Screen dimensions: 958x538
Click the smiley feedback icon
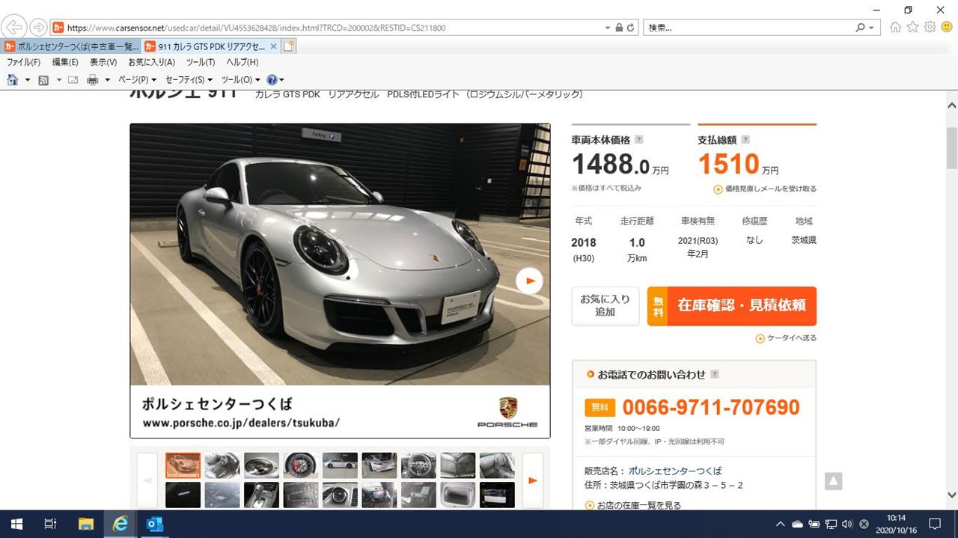[x=948, y=27]
